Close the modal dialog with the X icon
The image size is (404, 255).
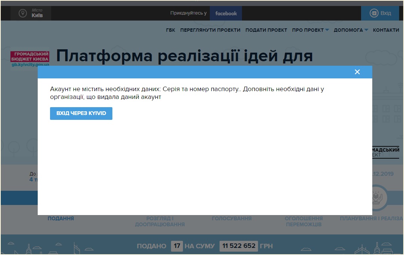point(357,72)
